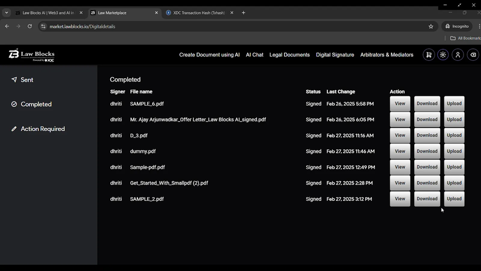The image size is (481, 271).
Task: Click the logout icon in header
Action: click(473, 55)
